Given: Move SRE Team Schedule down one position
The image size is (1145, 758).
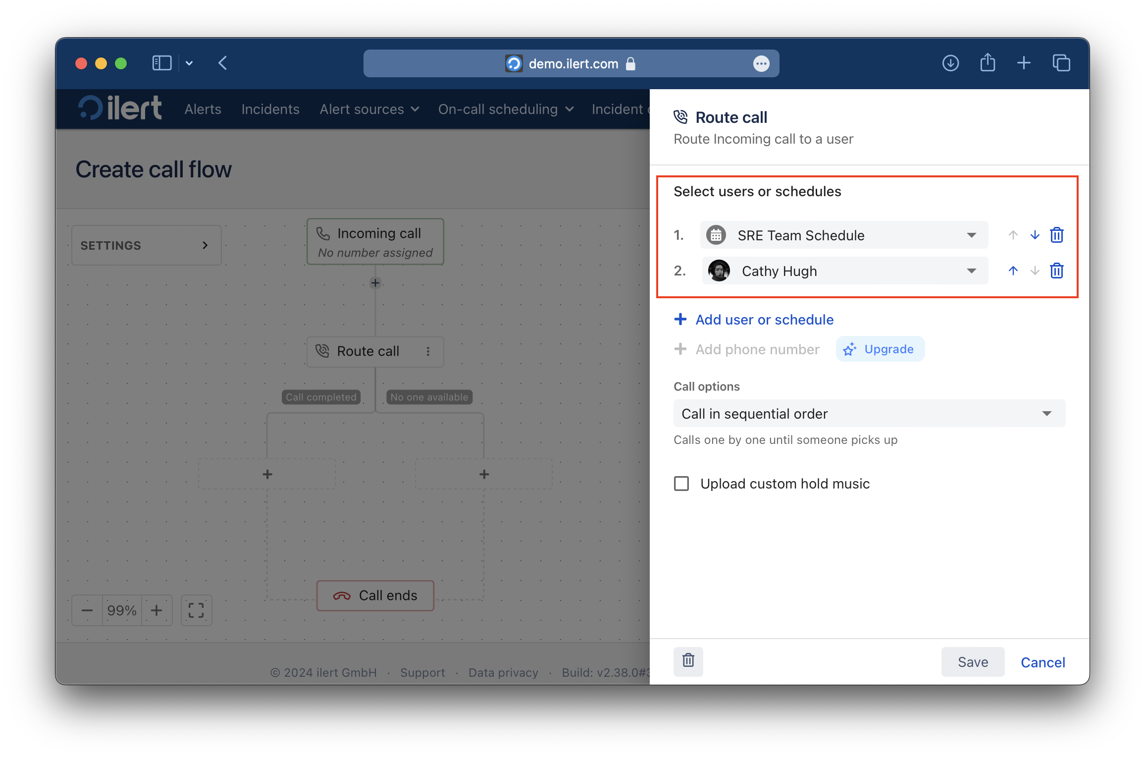Looking at the screenshot, I should point(1035,235).
